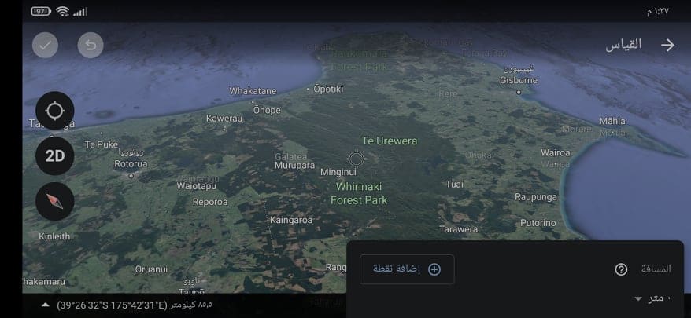Tap the Māhia label
691x318 pixels.
coord(612,120)
